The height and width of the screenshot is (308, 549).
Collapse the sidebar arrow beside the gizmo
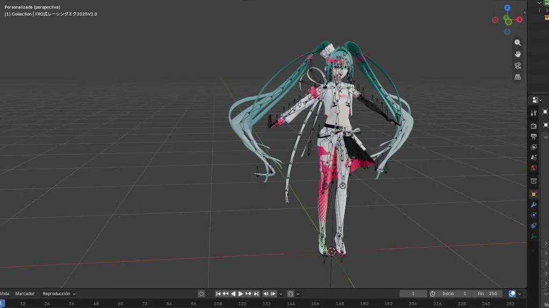pyautogui.click(x=524, y=13)
